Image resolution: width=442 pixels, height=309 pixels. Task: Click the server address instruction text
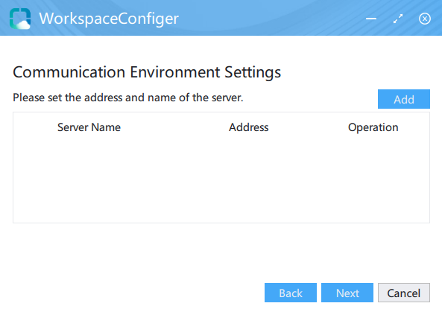coord(128,98)
